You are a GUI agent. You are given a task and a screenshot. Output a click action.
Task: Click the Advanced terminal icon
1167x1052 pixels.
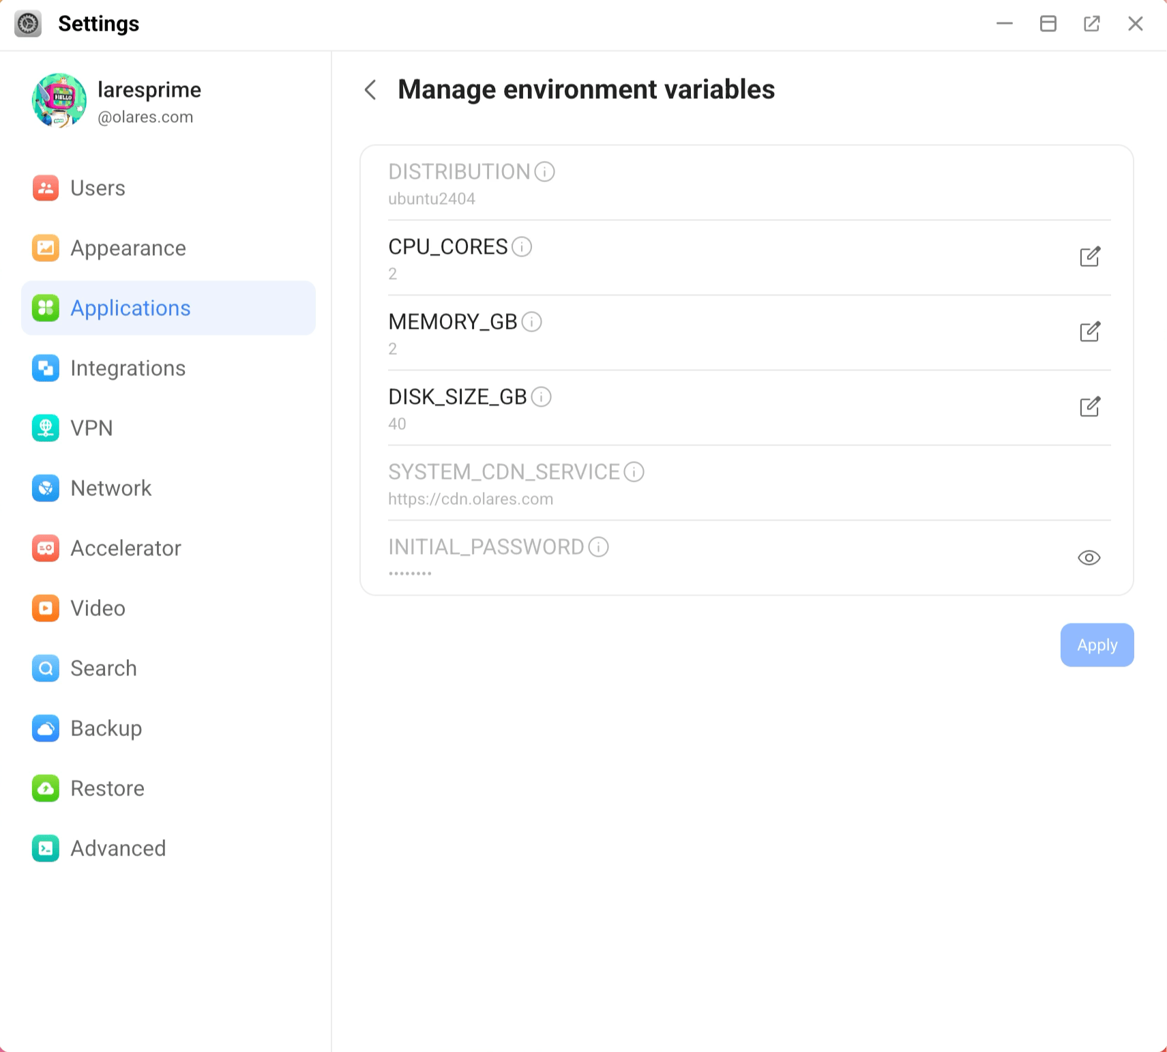click(46, 848)
